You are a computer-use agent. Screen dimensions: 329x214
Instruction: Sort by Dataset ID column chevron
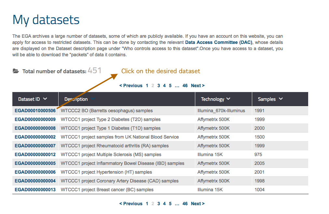(45, 99)
